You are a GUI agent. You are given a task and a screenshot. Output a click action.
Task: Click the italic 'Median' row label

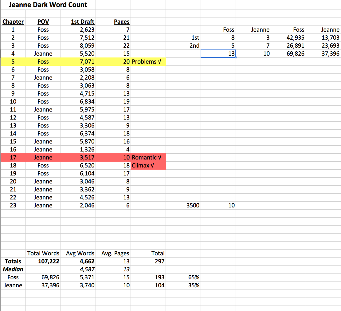pos(13,270)
